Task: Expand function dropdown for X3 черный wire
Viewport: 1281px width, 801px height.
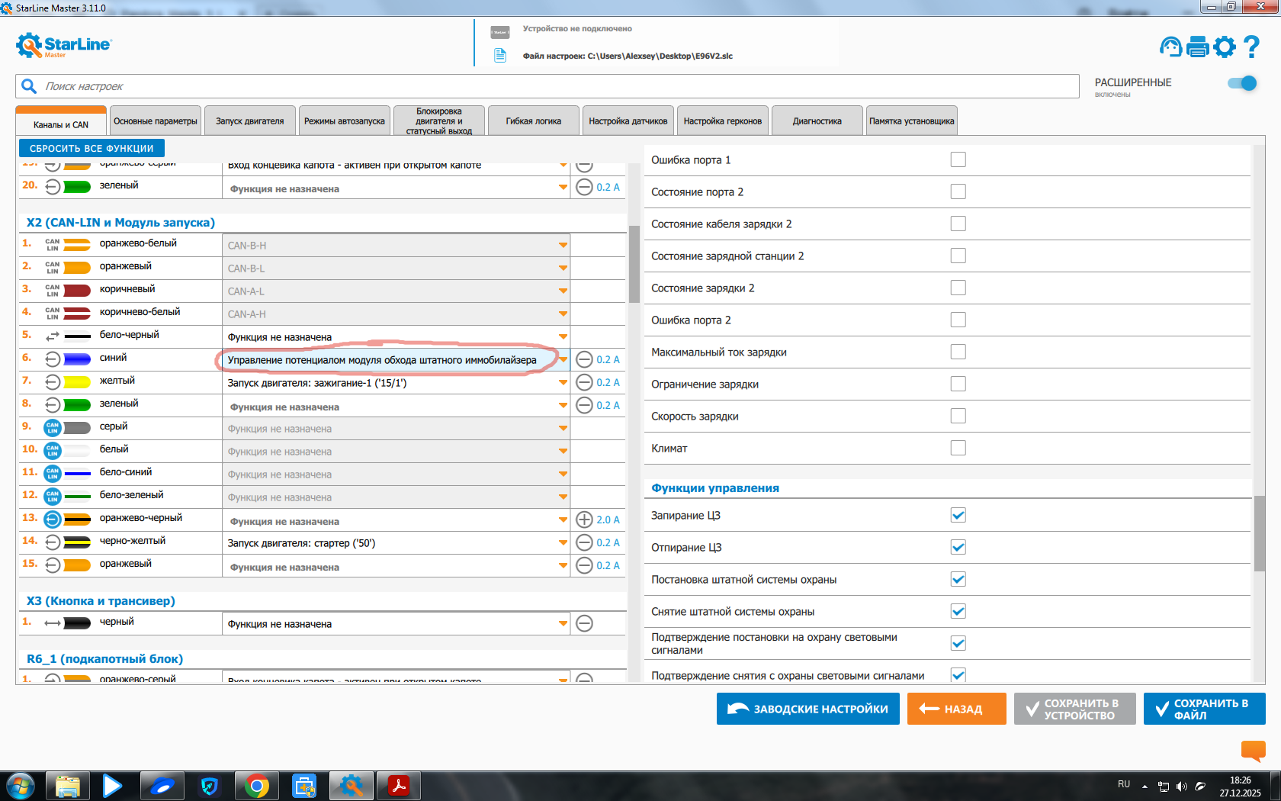Action: tap(563, 624)
